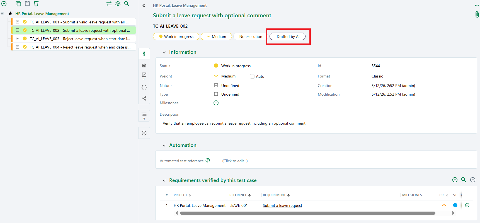Click the Id value 3544
This screenshot has width=480, height=223.
[376, 66]
